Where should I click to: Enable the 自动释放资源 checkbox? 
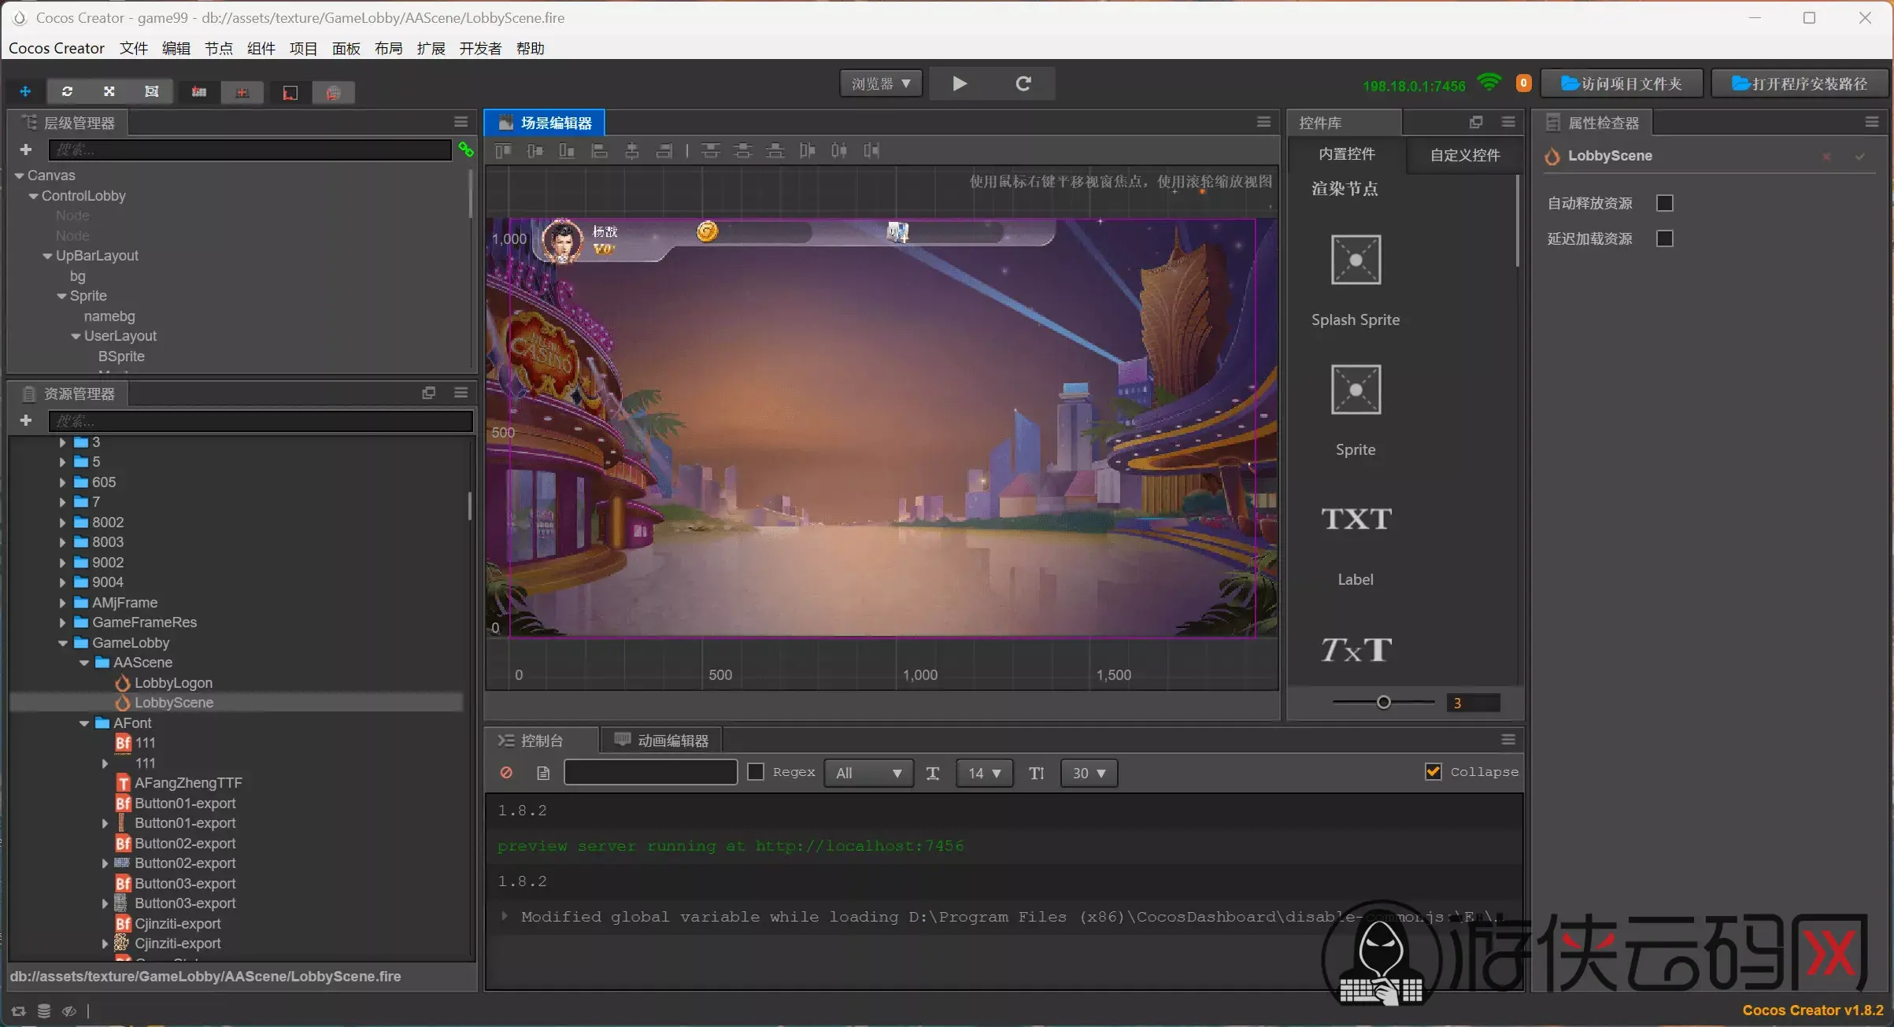coord(1664,203)
